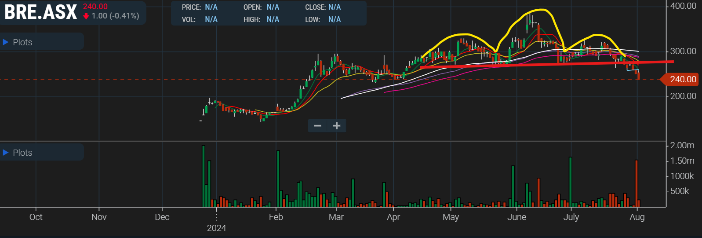Click the Mar date axis label
Image resolution: width=702 pixels, height=238 pixels.
[336, 217]
